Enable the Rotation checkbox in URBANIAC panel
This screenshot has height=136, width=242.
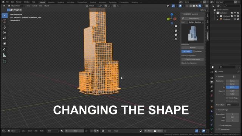click(194, 51)
